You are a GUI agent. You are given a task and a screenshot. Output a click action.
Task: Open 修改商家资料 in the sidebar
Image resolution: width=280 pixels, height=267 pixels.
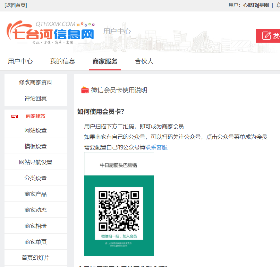pos(36,82)
